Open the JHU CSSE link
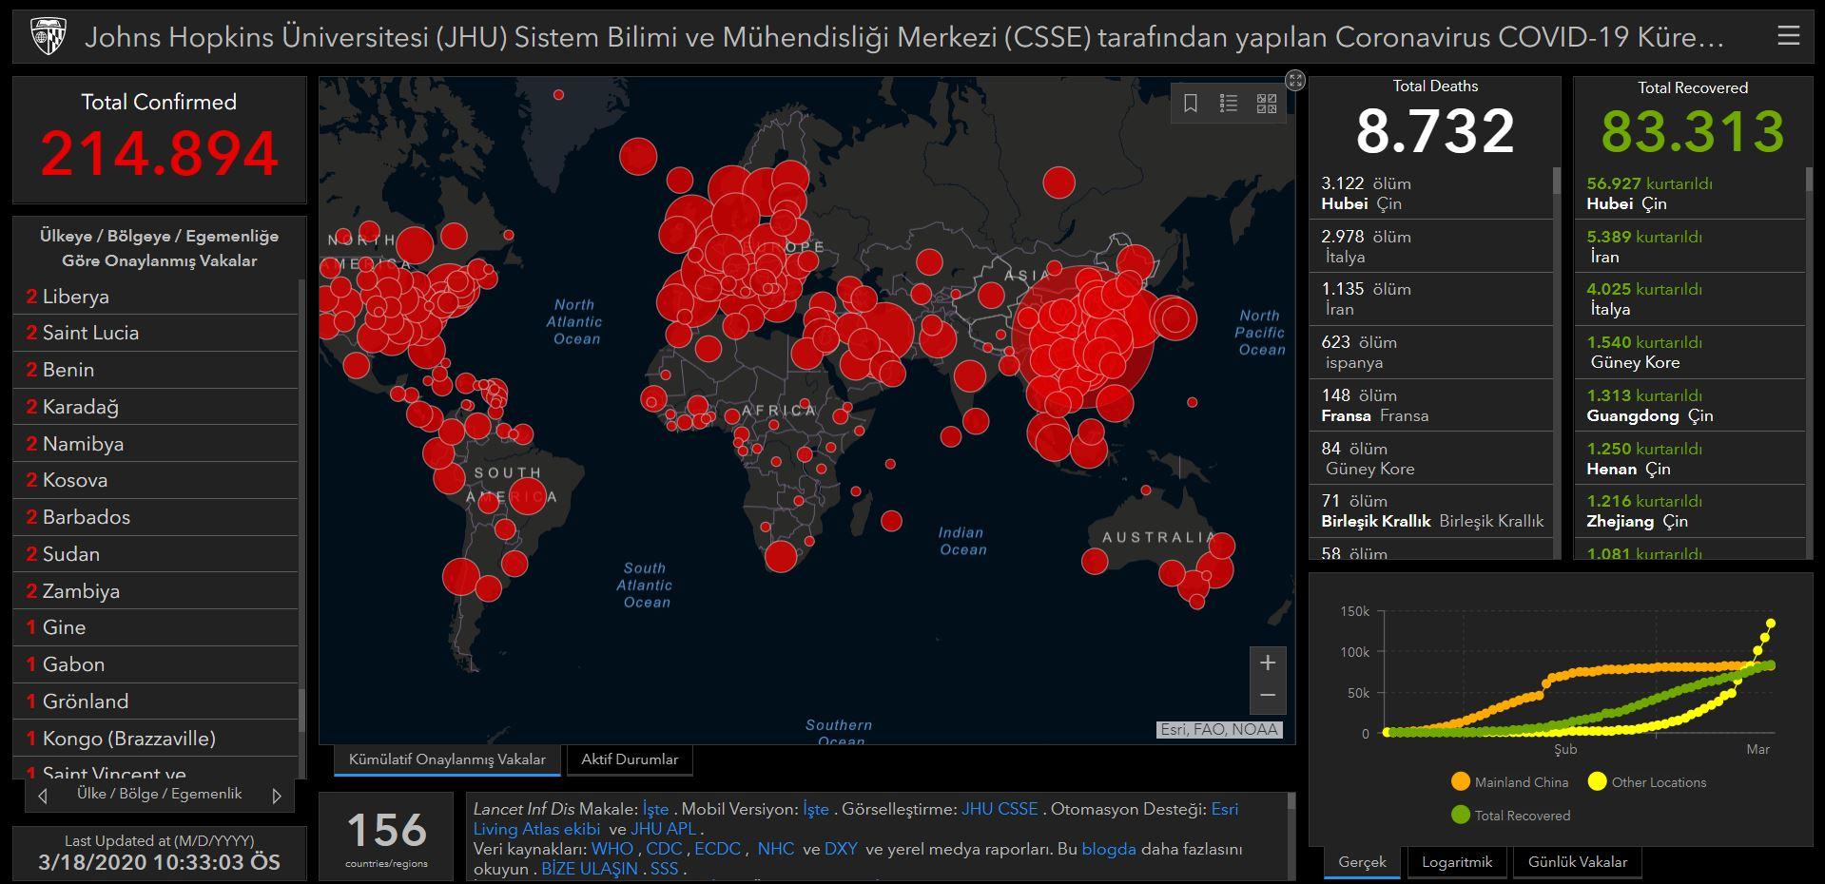The width and height of the screenshot is (1825, 884). 1000,809
